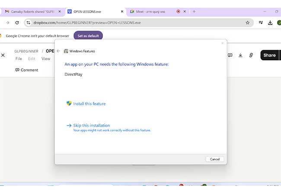
Task: Open the File menu in Dropbox preview
Action: tap(19, 59)
